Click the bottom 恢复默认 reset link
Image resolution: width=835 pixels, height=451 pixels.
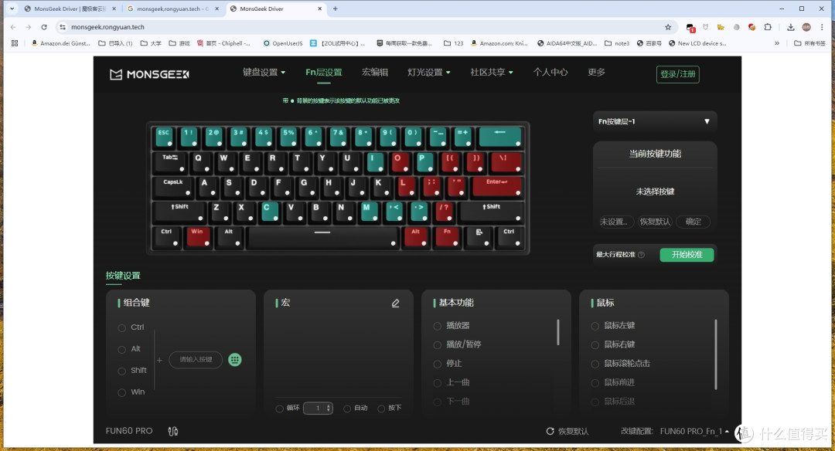(x=567, y=432)
